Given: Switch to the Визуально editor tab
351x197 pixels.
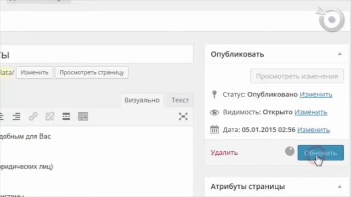Looking at the screenshot, I should click(x=142, y=100).
